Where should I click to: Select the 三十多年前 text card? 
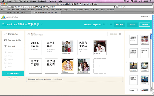52,47
